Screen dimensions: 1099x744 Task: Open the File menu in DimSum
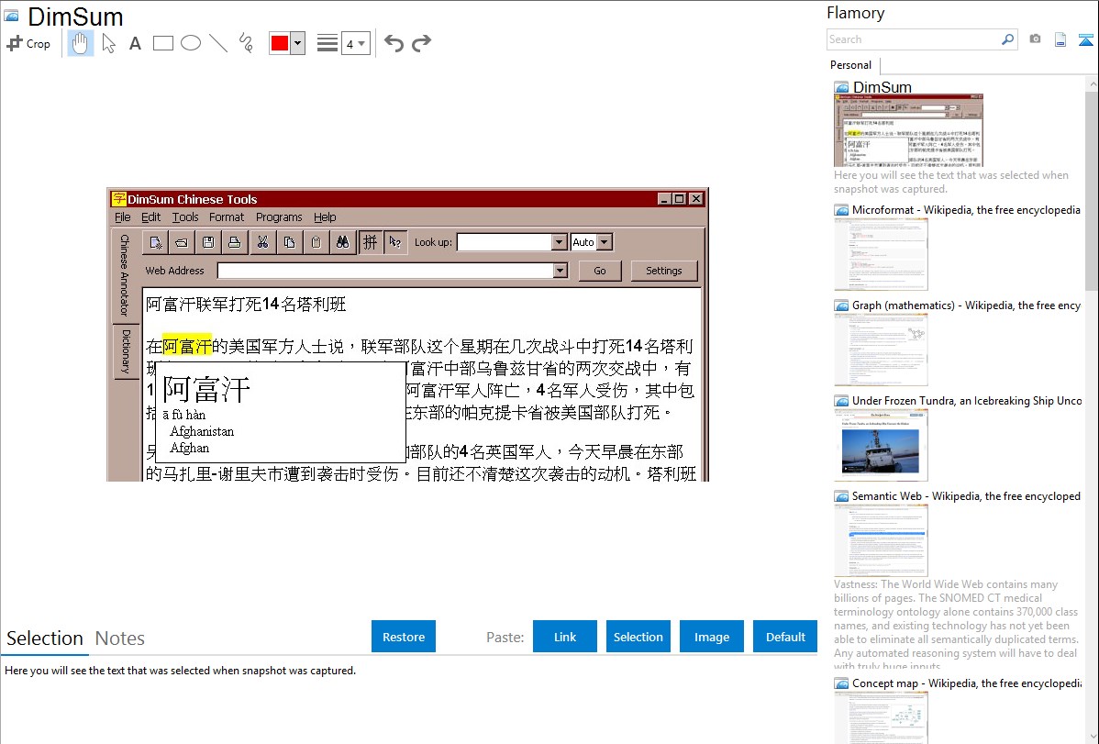[x=123, y=217]
